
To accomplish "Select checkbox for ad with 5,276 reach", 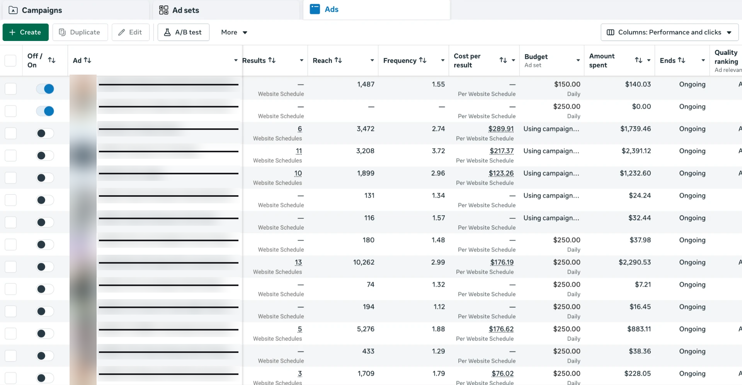I will 10,334.
